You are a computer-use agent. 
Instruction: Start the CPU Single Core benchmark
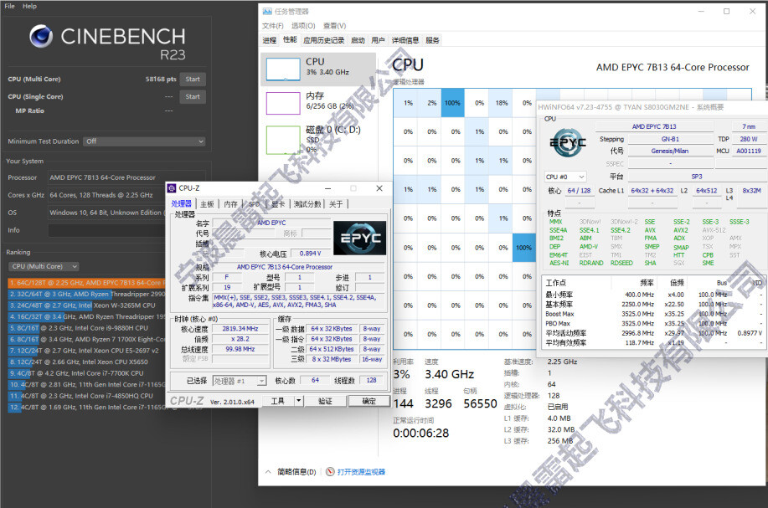point(193,97)
